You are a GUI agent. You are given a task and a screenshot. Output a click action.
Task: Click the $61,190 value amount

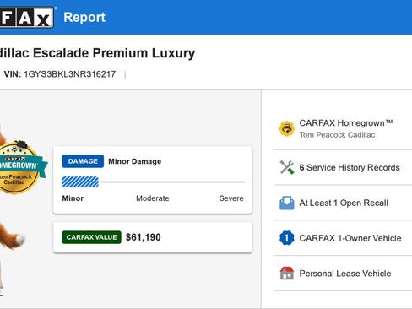coord(144,237)
